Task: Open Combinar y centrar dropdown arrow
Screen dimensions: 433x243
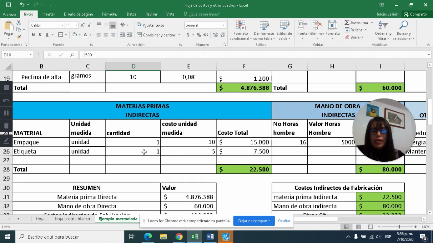Action: 179,35
